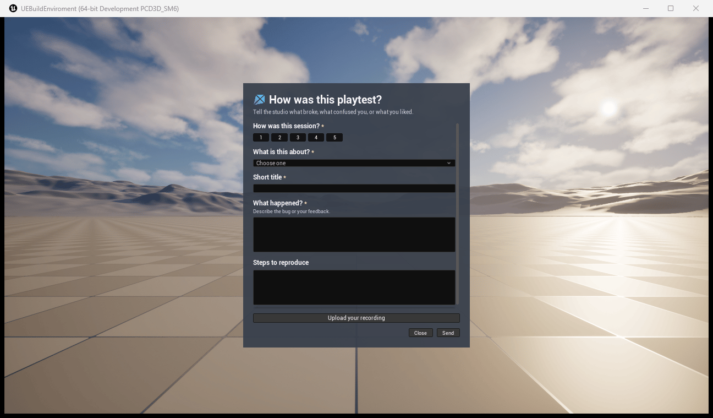
Task: Click into the What happened text area
Action: pyautogui.click(x=354, y=235)
